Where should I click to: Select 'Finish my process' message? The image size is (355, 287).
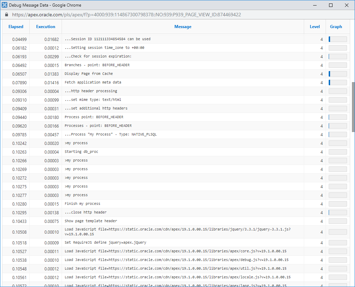(x=82, y=204)
